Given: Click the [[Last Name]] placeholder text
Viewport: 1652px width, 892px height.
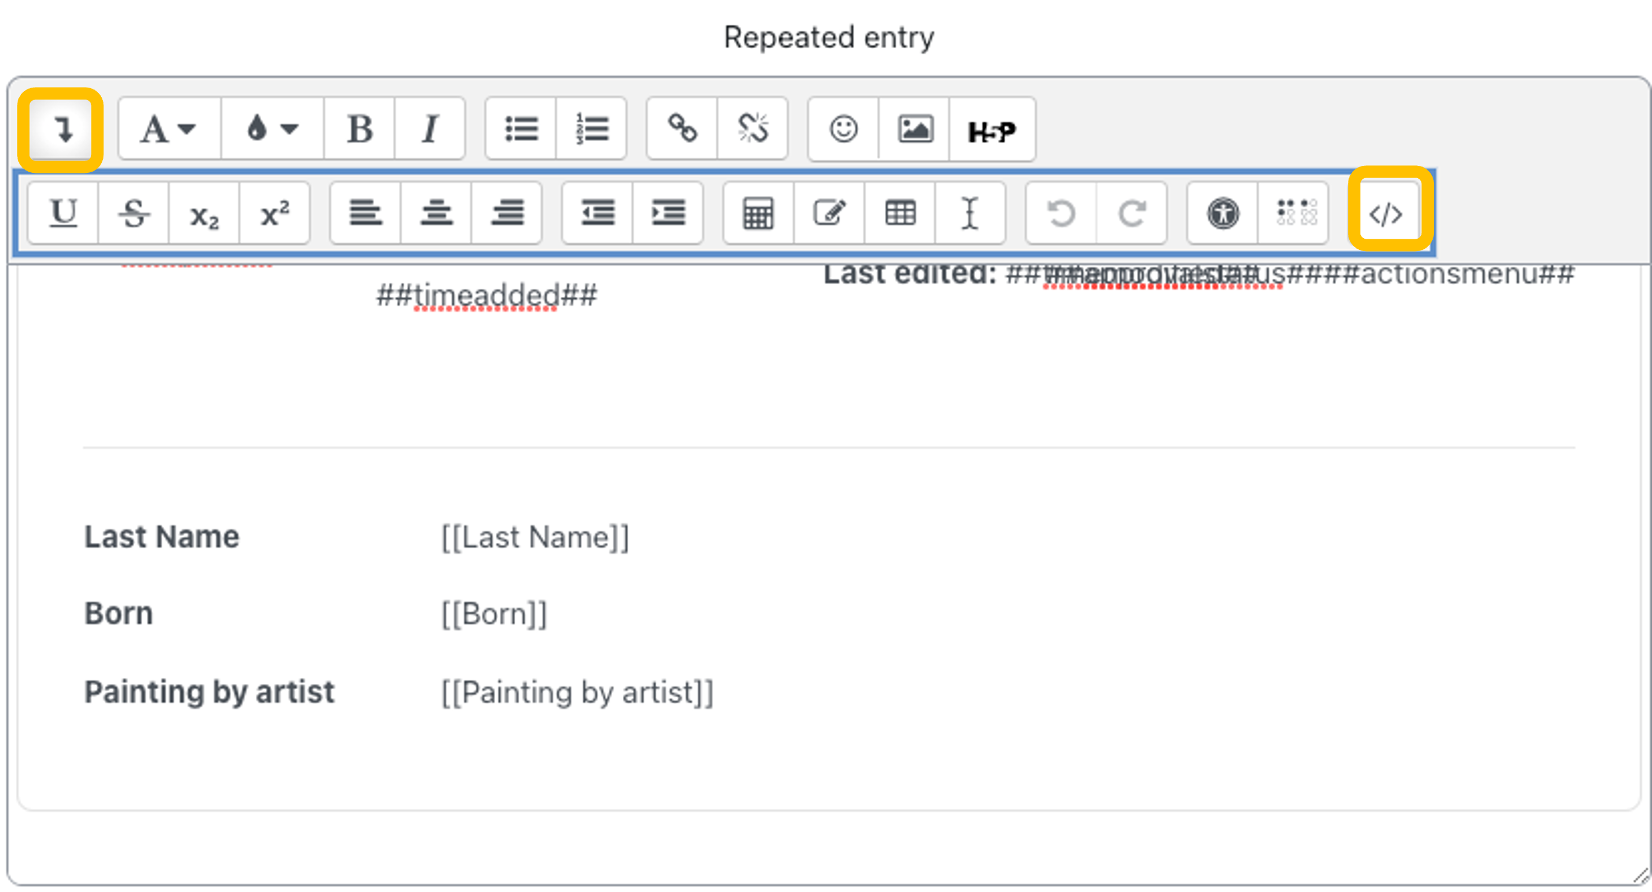Looking at the screenshot, I should click(x=535, y=537).
